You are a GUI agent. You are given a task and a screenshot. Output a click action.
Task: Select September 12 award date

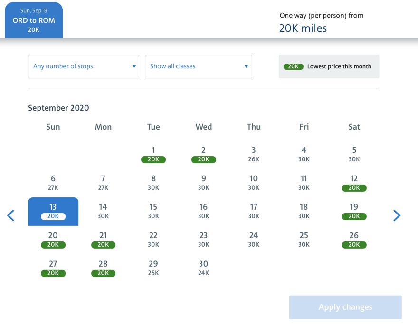354,188
